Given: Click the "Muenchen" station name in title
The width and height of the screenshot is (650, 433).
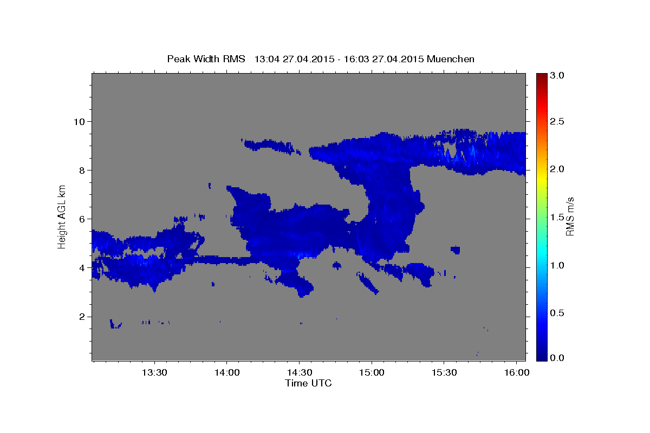Looking at the screenshot, I should tap(451, 59).
